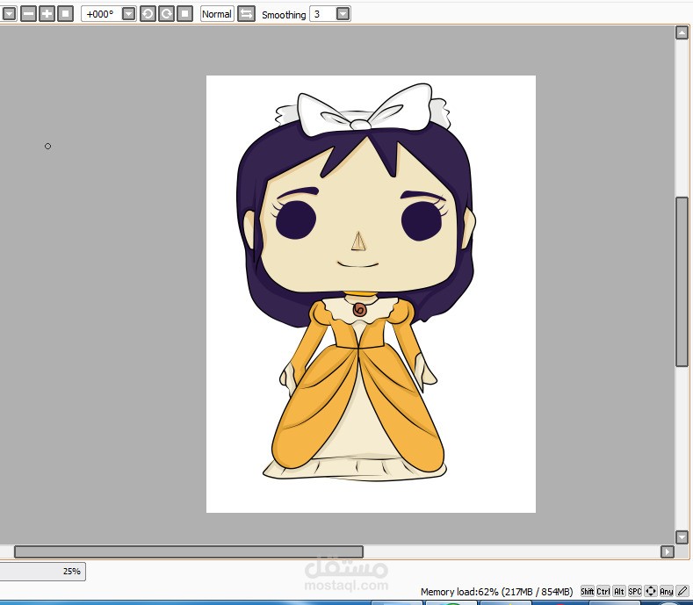Click the horizontal scrollbar thumb
693x605 pixels.
(189, 551)
